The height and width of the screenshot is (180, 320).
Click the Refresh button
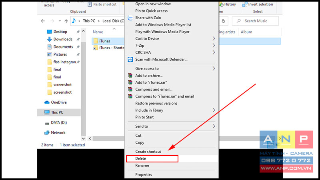pyautogui.click(x=224, y=21)
